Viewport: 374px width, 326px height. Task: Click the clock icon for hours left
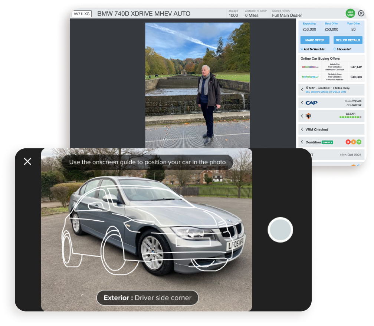pos(335,49)
